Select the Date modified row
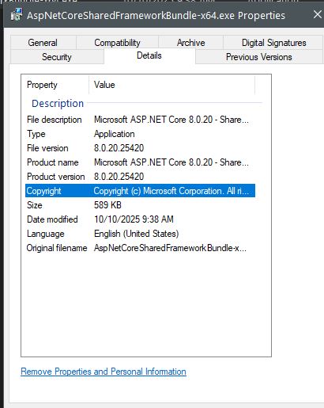This screenshot has width=324, height=408. pos(140,219)
